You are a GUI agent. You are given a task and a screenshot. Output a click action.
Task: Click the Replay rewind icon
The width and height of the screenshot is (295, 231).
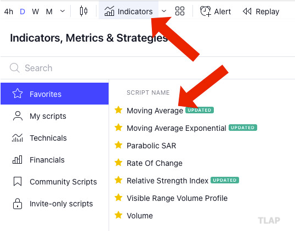tap(247, 11)
